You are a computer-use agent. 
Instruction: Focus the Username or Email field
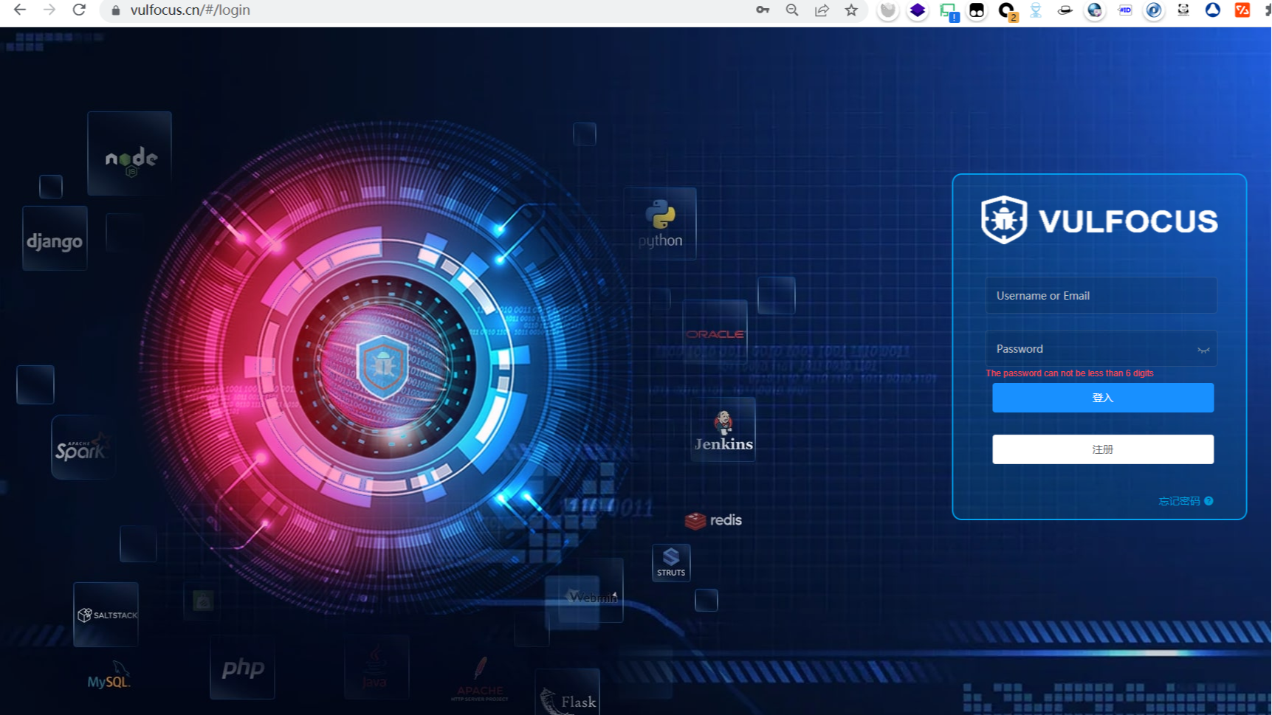point(1101,295)
